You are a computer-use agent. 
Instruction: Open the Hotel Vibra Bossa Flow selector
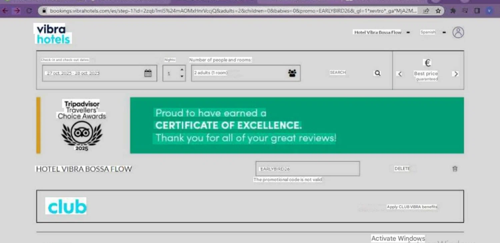coord(382,32)
